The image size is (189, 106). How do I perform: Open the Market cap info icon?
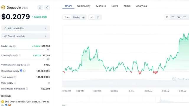[14, 46]
